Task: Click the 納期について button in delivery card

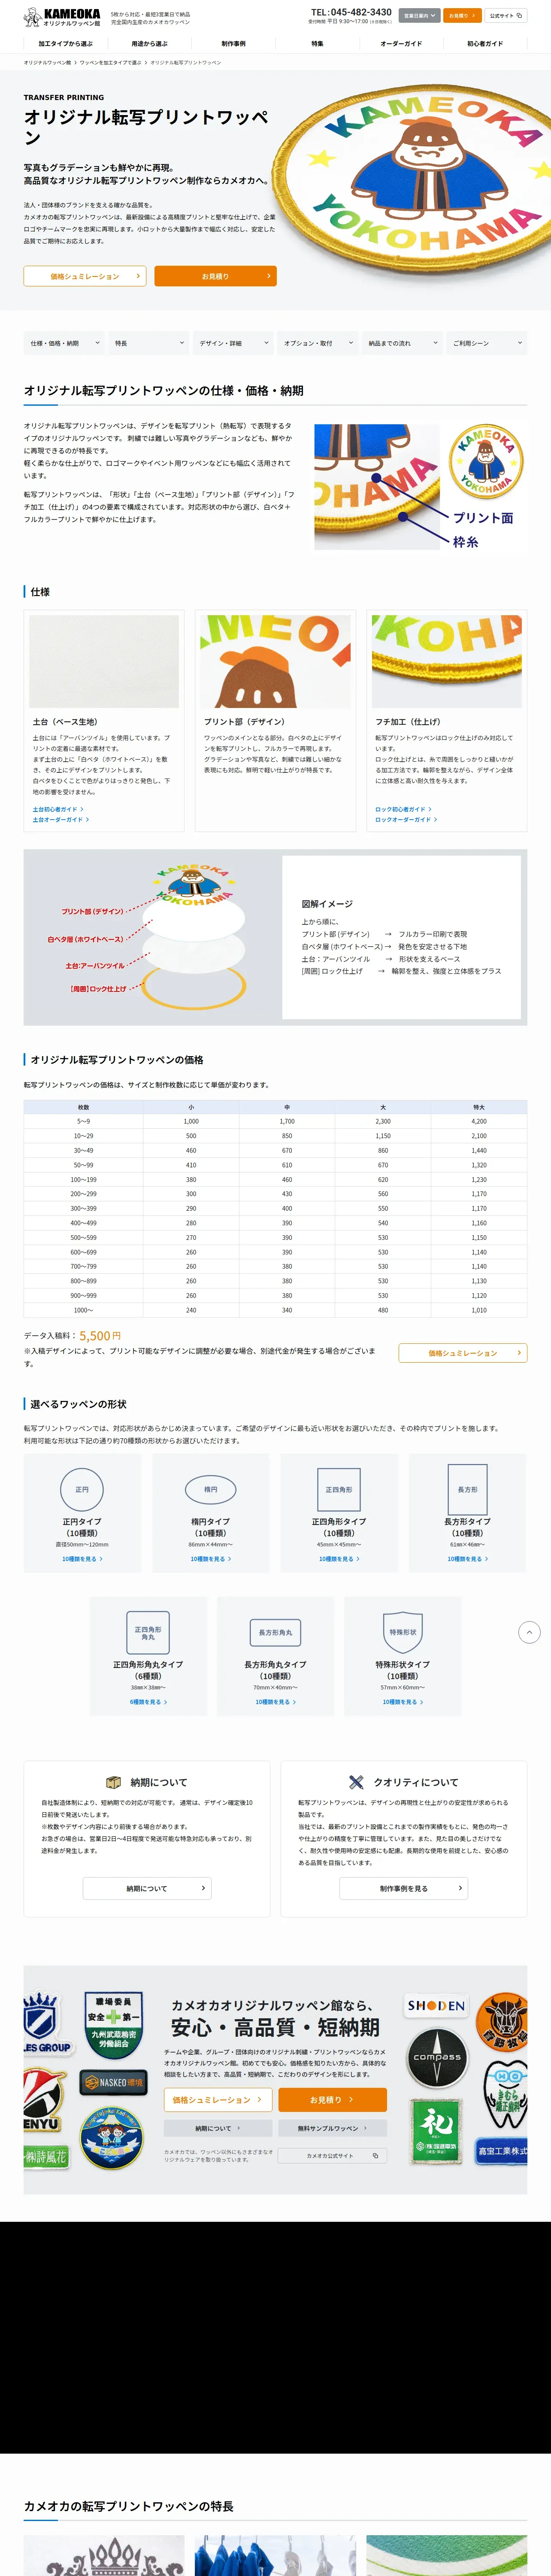Action: [147, 1888]
